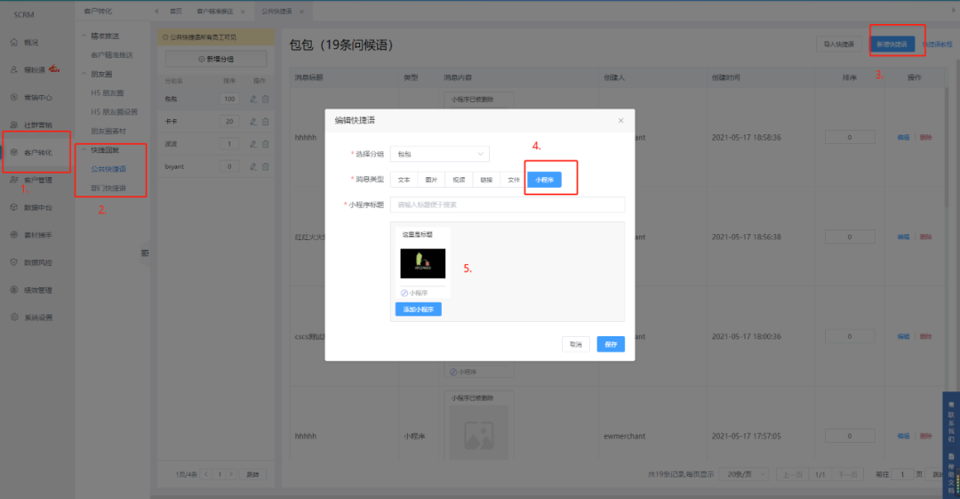Image resolution: width=960 pixels, height=499 pixels.
Task: Open 概况 from the sidebar home icon
Action: coord(14,43)
